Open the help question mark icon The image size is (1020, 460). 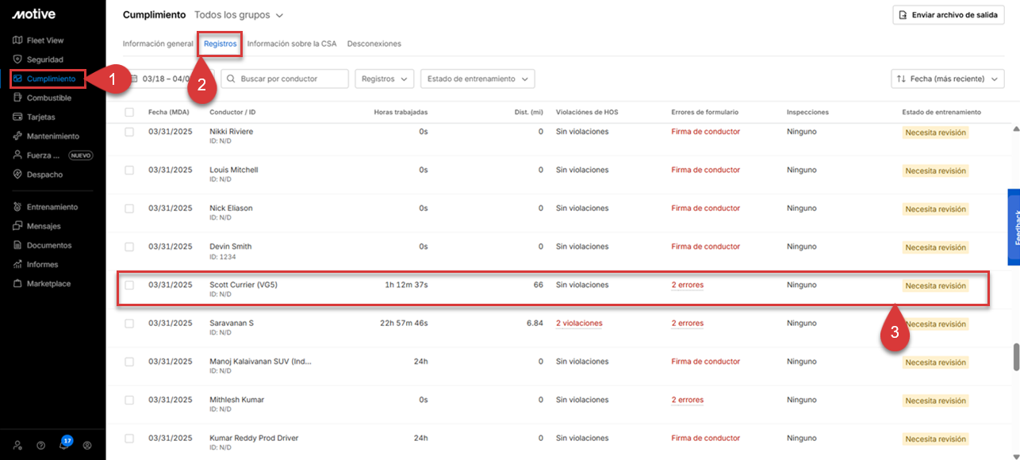[40, 445]
